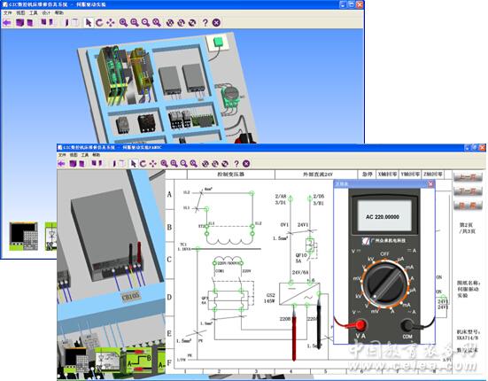This screenshot has height=381, width=488.
Task: Click the red V A multimeter jack
Action: (x=360, y=325)
